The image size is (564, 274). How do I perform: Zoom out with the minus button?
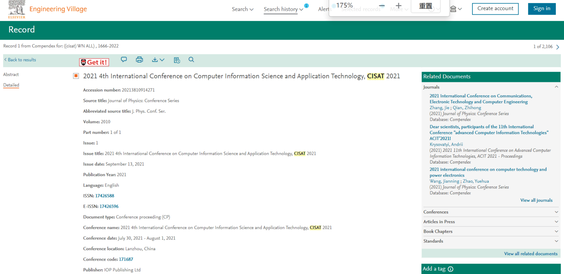(382, 6)
